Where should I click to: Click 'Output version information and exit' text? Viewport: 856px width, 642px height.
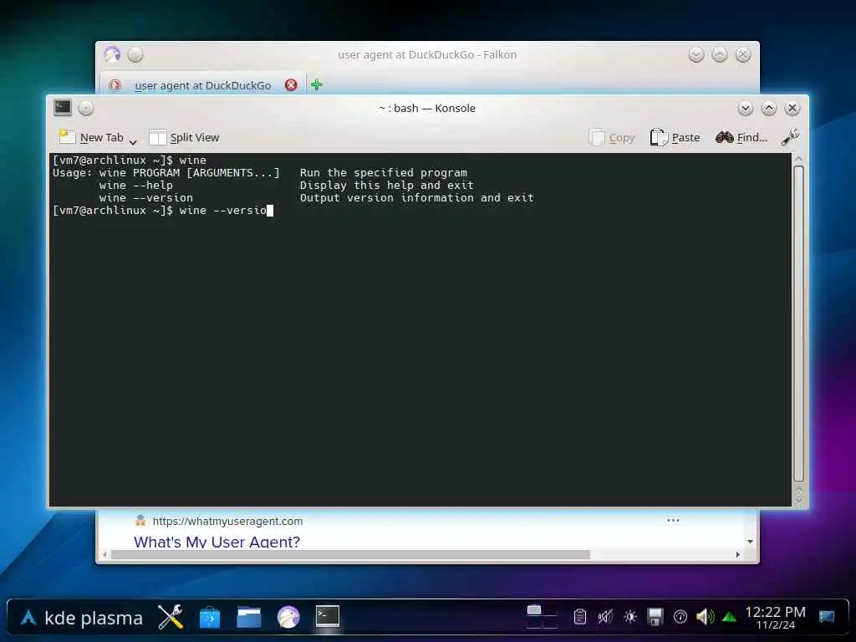tap(416, 197)
